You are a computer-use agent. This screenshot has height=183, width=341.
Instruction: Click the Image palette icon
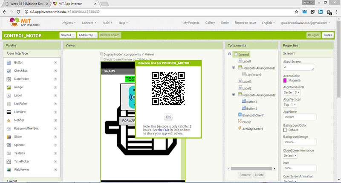9,87
